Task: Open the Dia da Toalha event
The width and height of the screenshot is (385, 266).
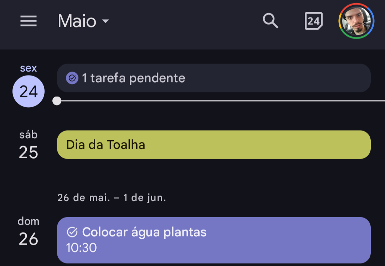Action: 214,145
